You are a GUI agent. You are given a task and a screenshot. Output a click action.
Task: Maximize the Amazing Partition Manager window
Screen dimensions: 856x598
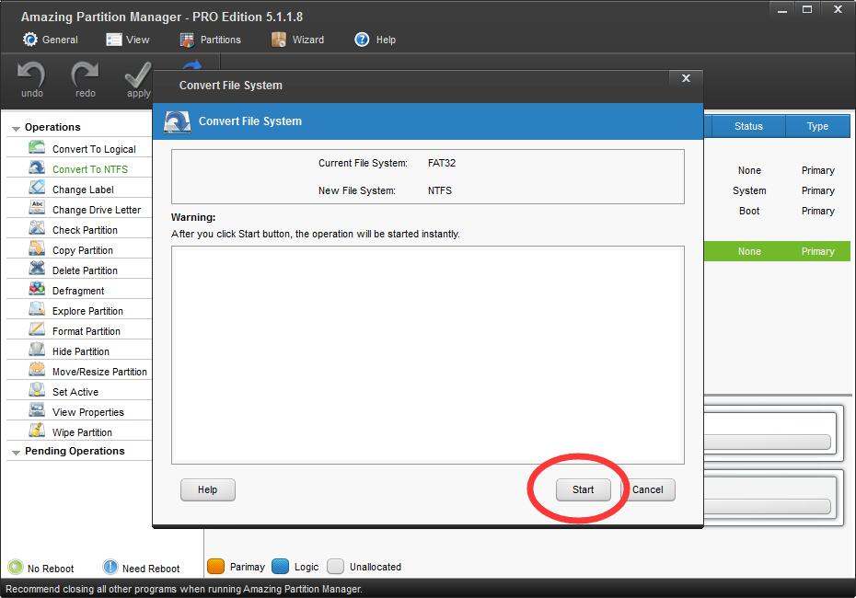807,10
